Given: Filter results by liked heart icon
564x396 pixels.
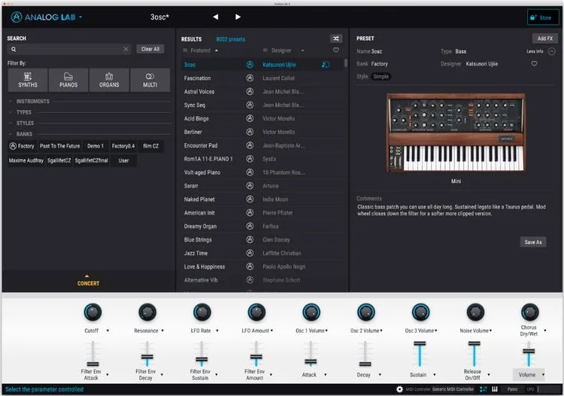Looking at the screenshot, I should tap(336, 50).
